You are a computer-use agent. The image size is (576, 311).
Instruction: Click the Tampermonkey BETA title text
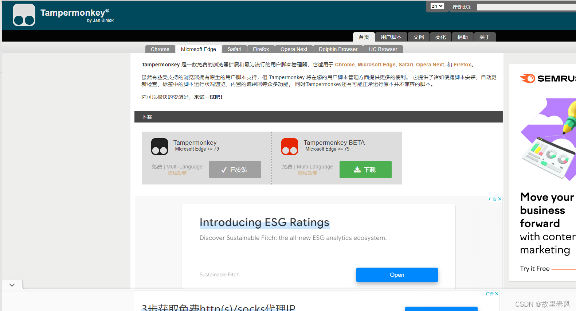coord(334,143)
